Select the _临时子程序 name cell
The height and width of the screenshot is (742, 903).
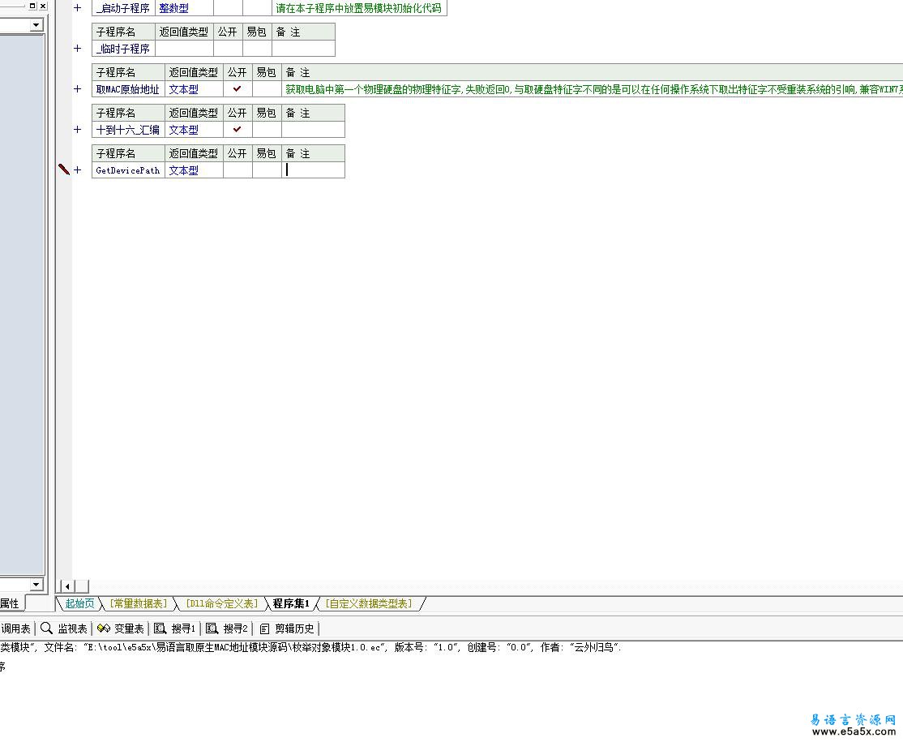pos(123,49)
